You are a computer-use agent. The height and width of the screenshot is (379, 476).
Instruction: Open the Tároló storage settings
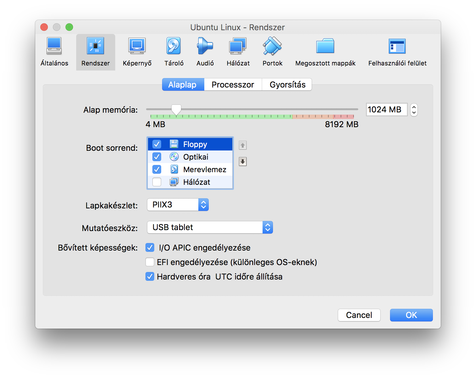174,52
